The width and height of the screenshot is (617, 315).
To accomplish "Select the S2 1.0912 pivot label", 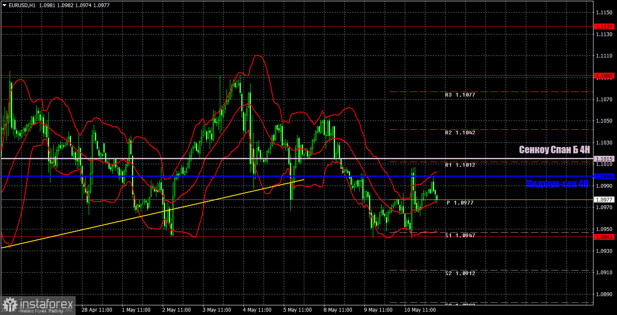I will coord(460,273).
